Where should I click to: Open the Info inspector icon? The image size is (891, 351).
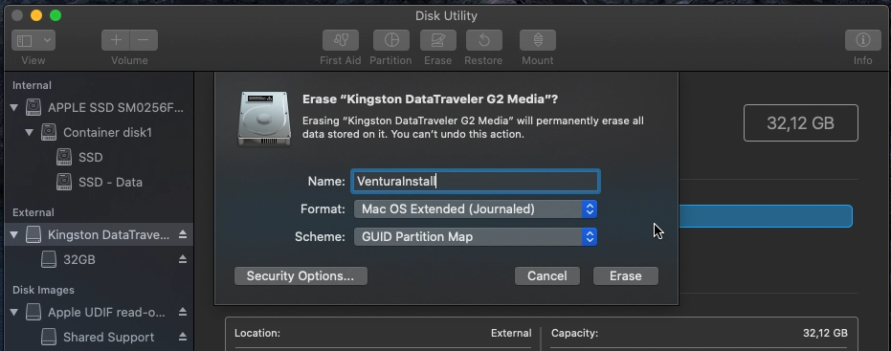tap(862, 40)
